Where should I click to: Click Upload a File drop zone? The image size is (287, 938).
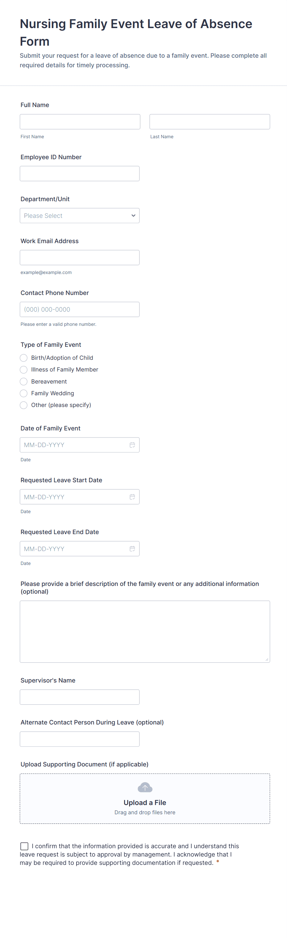coord(145,799)
